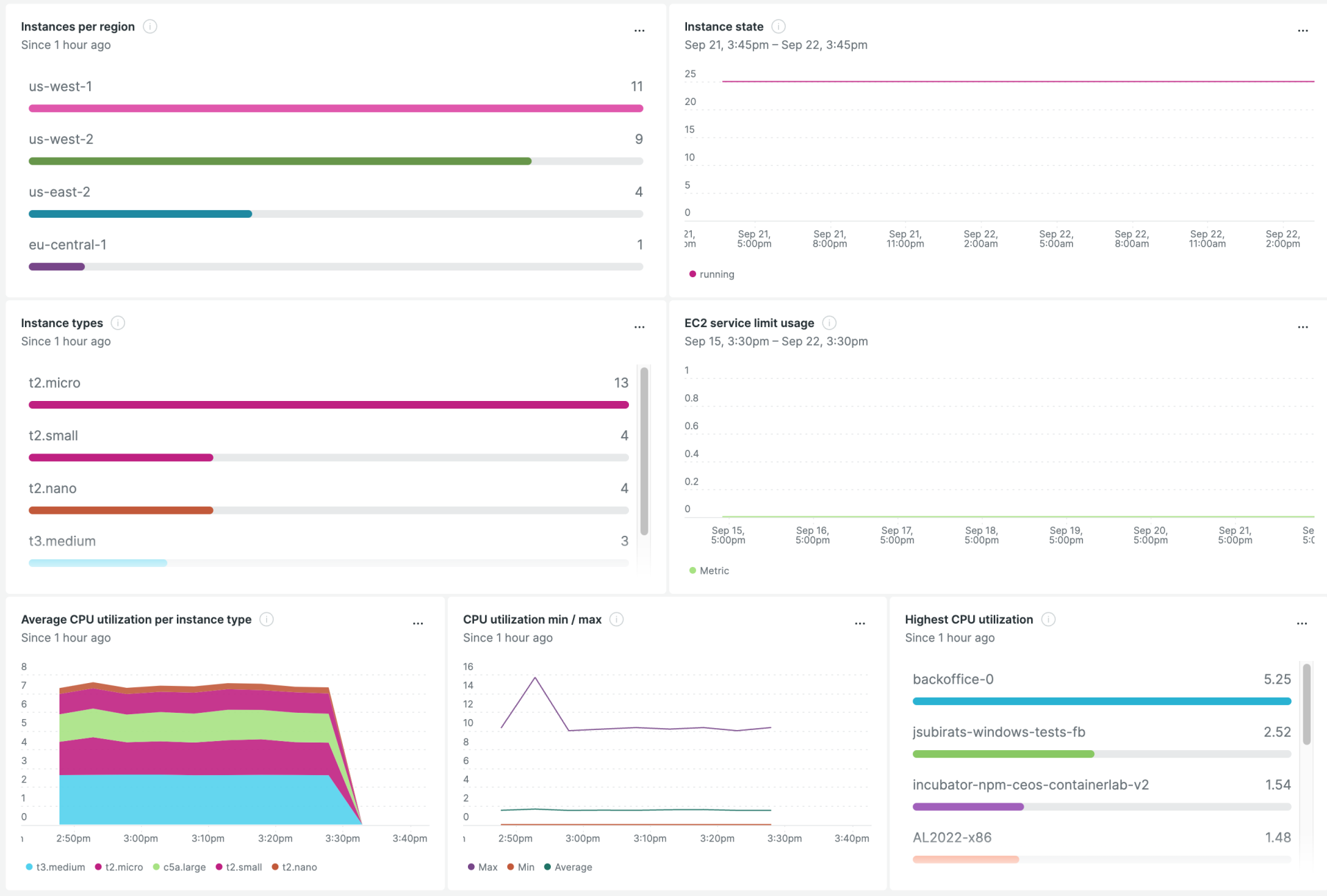
Task: Open the Highest CPU utilization info tooltip
Action: click(1048, 619)
